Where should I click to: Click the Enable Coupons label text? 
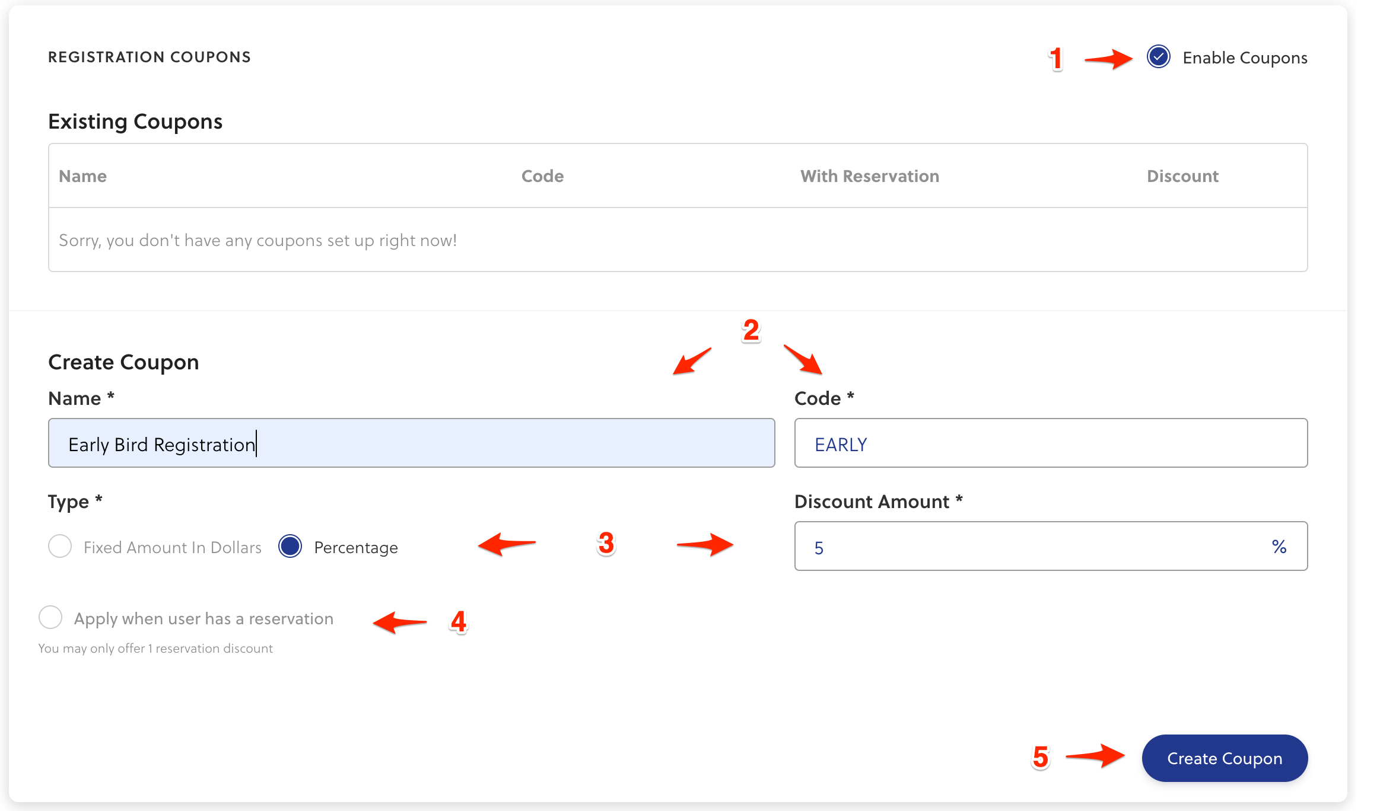(x=1245, y=58)
